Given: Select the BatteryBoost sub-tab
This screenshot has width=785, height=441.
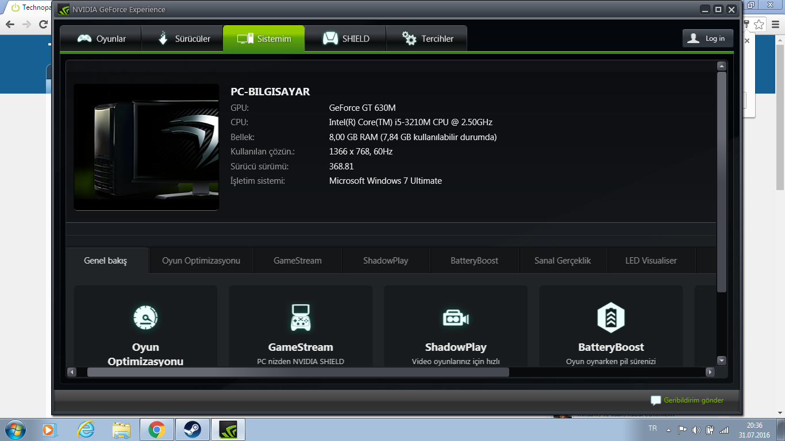Looking at the screenshot, I should pyautogui.click(x=474, y=261).
